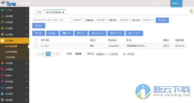Click the 任务管理 edit icon
Viewport: 194px width, 103px height.
tap(2, 22)
